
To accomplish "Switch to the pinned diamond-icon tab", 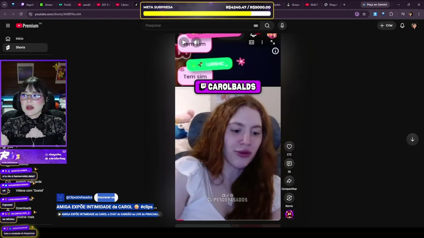I will pos(13,5).
